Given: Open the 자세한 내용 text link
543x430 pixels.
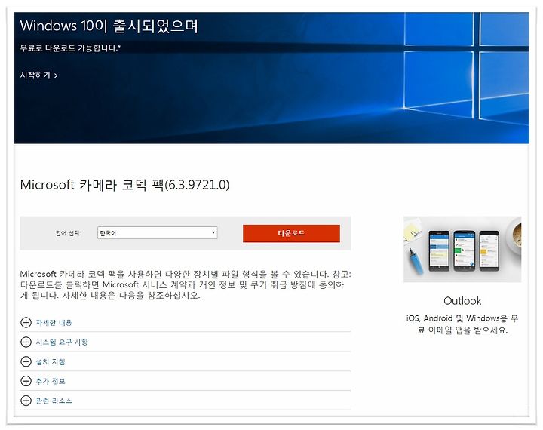Looking at the screenshot, I should click(x=54, y=323).
